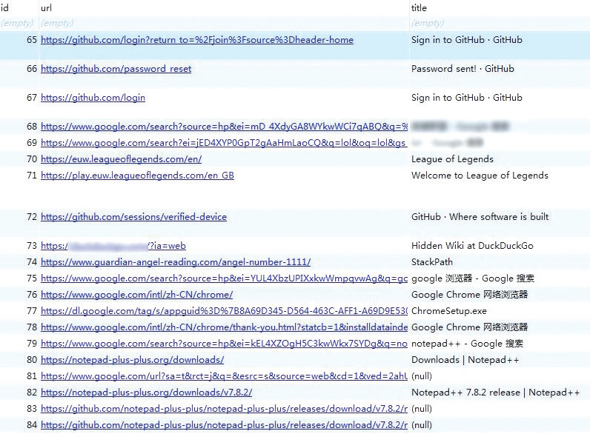590x434 pixels.
Task: Click the url filter field showing (empty)
Action: (57, 23)
